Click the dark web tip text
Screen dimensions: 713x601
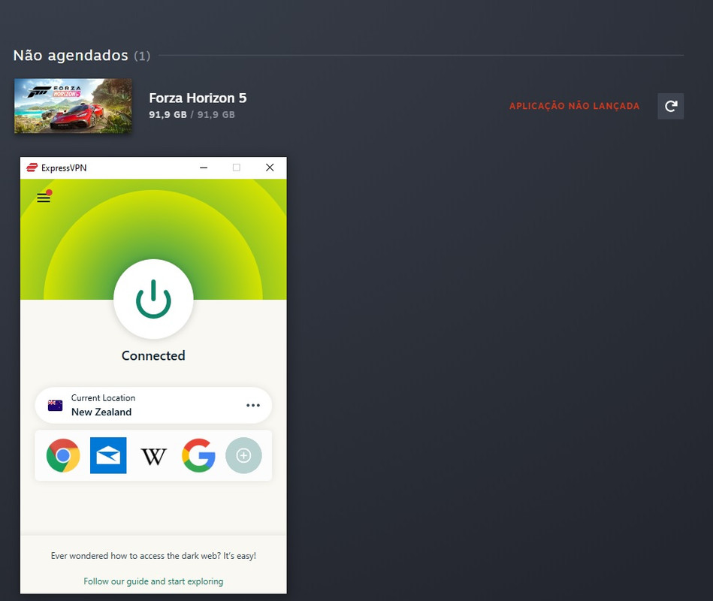[153, 555]
